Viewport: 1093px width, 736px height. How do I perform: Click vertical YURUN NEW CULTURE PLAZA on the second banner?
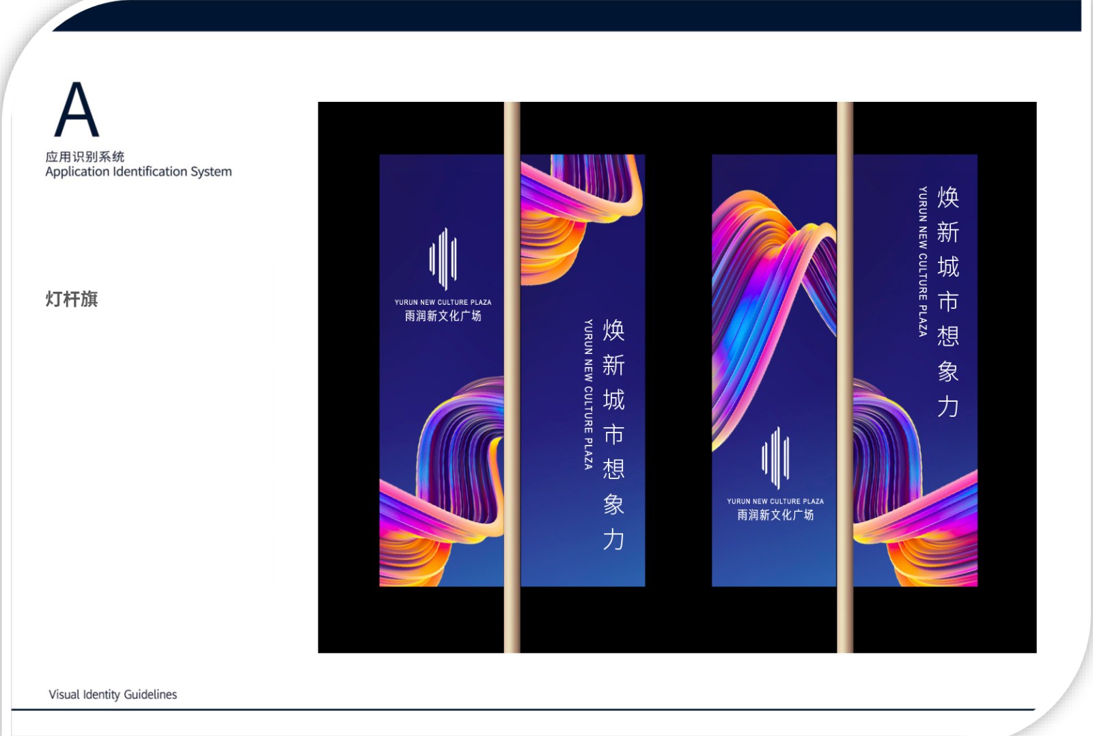pyautogui.click(x=588, y=394)
